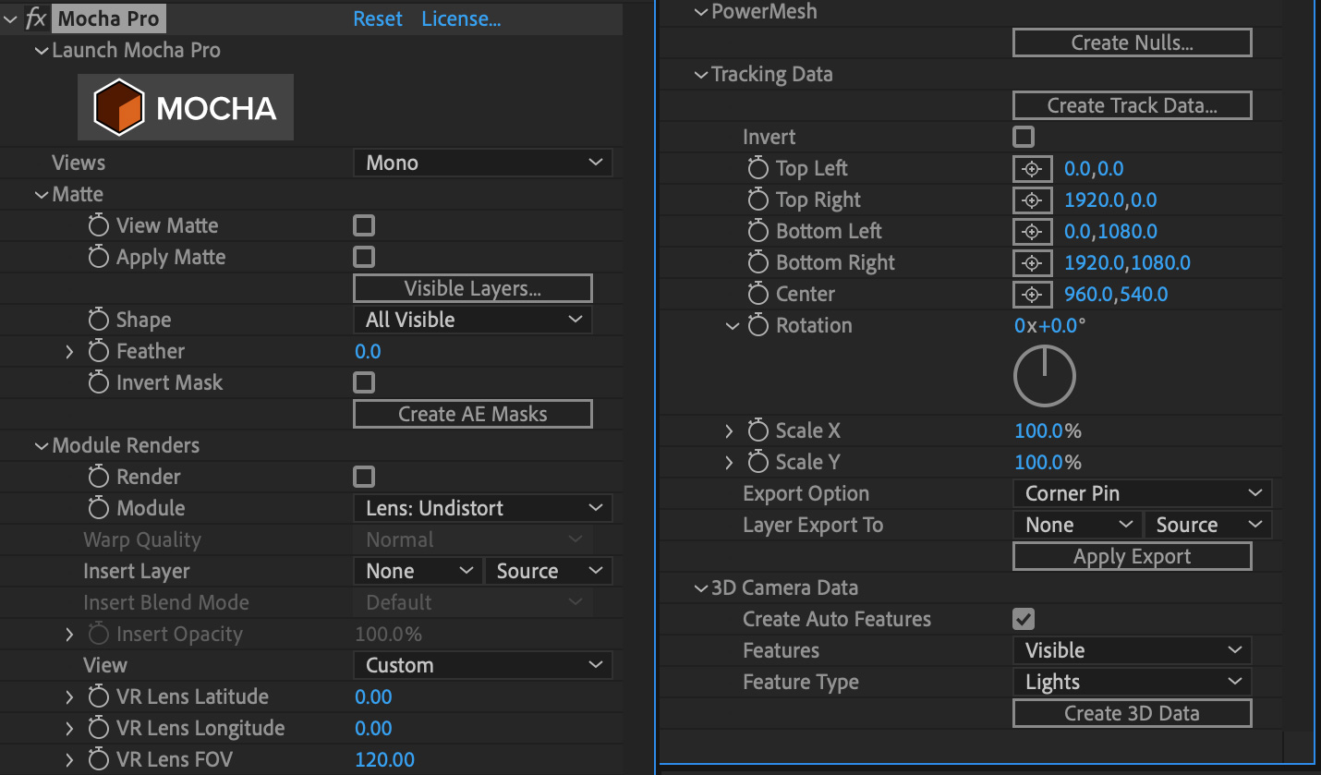Open the Insert Layer Source dropdown
Image resolution: width=1321 pixels, height=775 pixels.
(x=549, y=571)
